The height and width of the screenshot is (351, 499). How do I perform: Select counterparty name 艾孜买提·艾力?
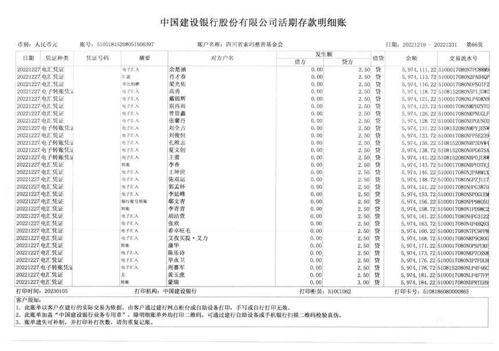point(188,238)
